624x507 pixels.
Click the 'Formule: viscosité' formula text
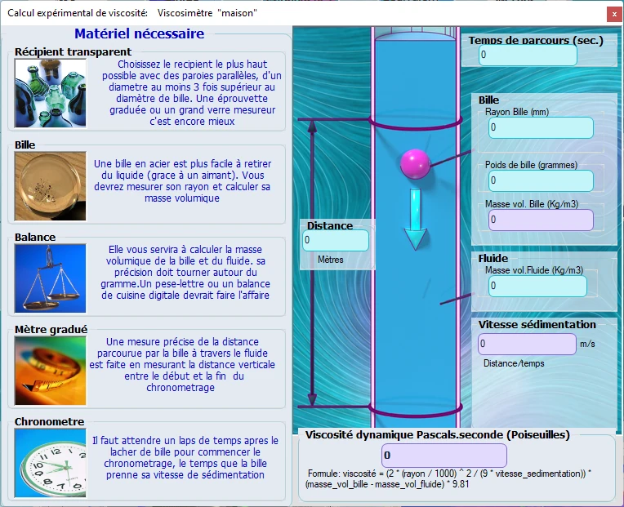click(448, 478)
